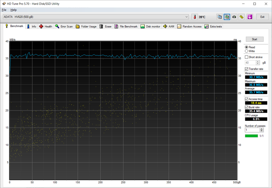
Task: Disable the Access time checkbox
Action: click(x=247, y=99)
